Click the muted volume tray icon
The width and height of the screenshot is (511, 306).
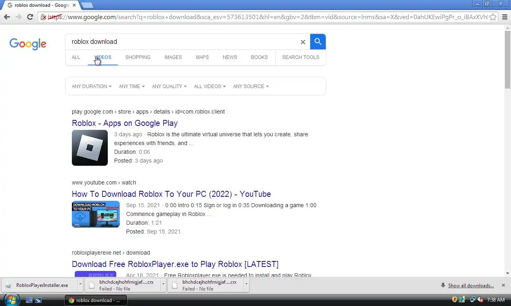click(x=480, y=300)
